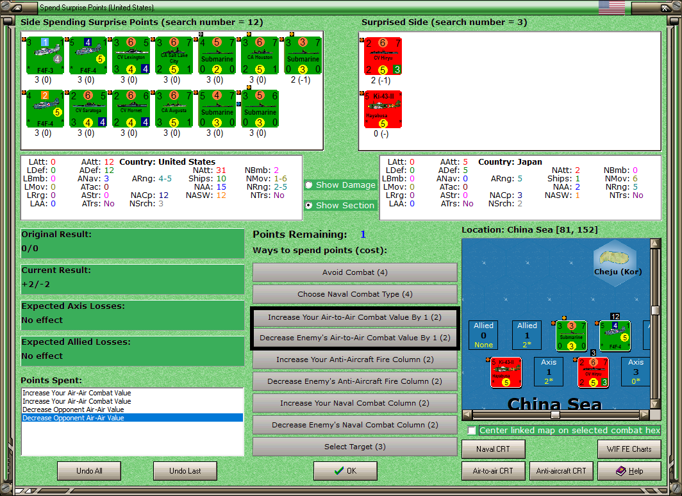Click the Select Target (3) button

tap(354, 447)
